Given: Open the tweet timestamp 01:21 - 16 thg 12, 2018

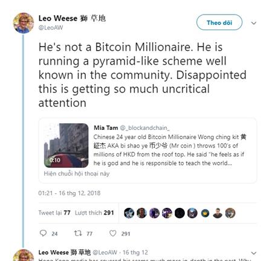Looking at the screenshot, I should [x=70, y=193].
